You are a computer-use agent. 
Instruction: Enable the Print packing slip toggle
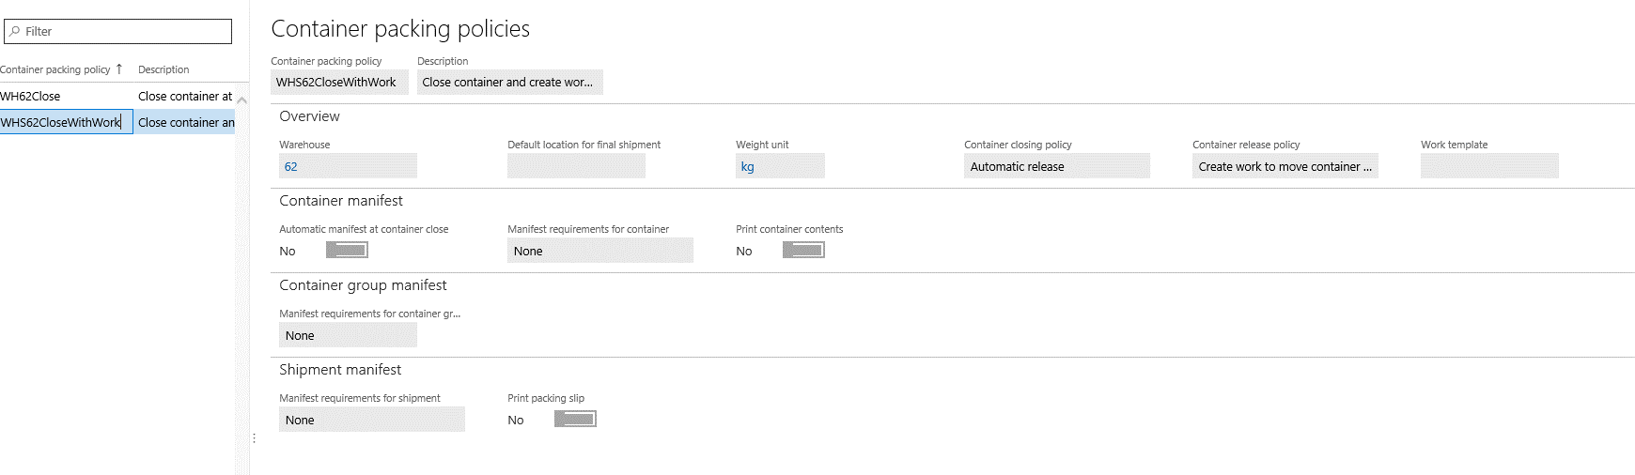575,419
